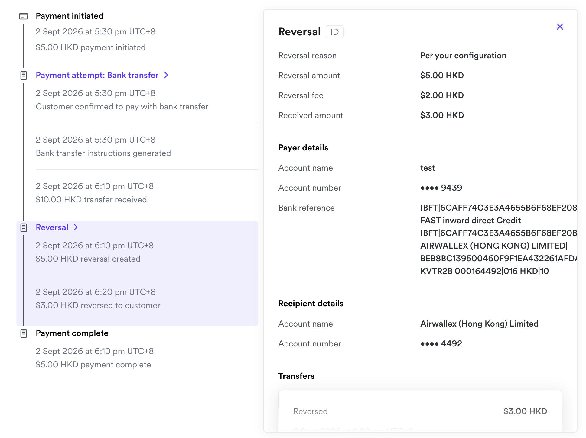586x438 pixels.
Task: Click the Payment complete document icon
Action: tap(24, 333)
